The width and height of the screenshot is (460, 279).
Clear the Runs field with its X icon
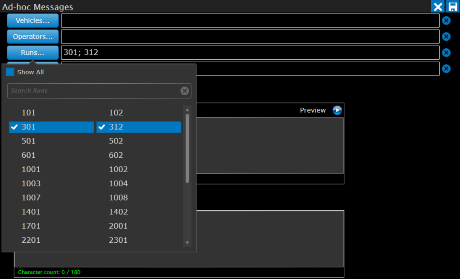pos(446,52)
